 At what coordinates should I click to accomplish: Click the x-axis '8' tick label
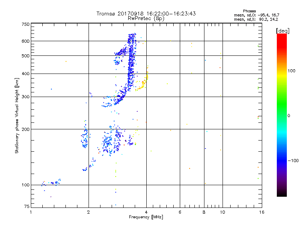pos(204,212)
